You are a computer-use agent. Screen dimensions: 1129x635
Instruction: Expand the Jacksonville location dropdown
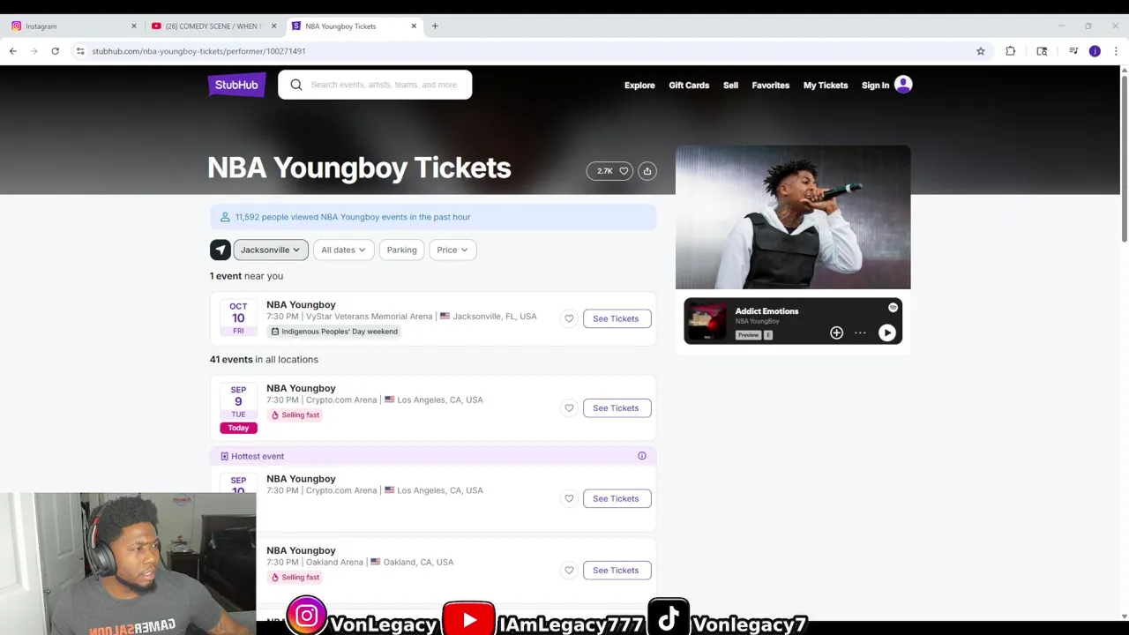pyautogui.click(x=271, y=250)
